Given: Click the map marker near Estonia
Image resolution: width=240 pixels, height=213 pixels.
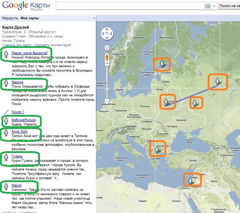Looking at the screenshot, I should point(162,64).
